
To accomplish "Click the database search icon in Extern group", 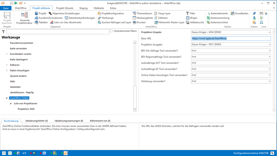I will pyautogui.click(x=254, y=23).
